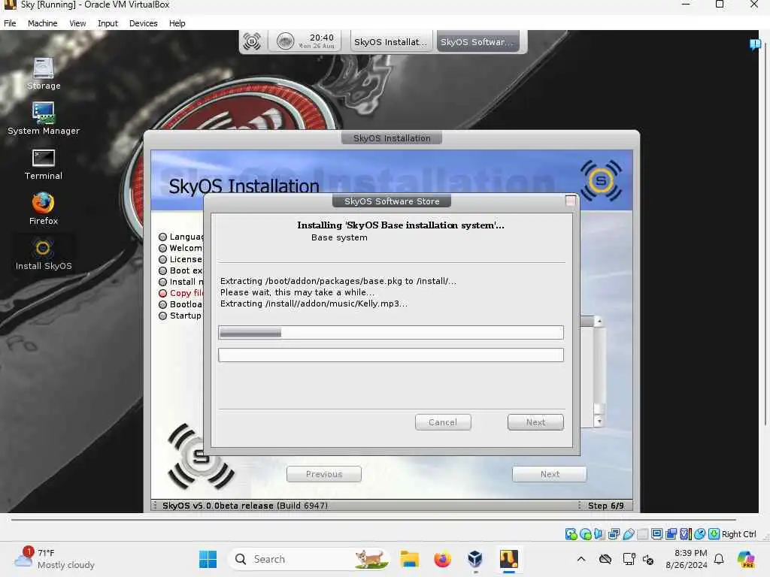Select the Welcome installation step radio
Image resolution: width=770 pixels, height=577 pixels.
tap(163, 248)
